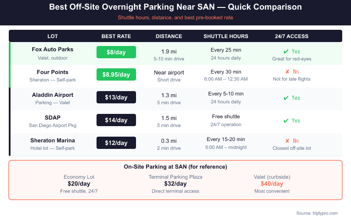This screenshot has height=219, width=351.
Task: Click the Economy Lot $20/day price
Action: [79, 184]
